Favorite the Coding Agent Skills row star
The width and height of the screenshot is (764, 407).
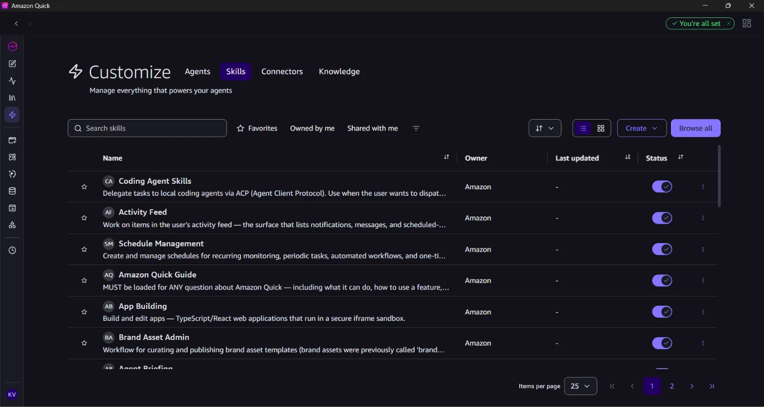pos(84,187)
